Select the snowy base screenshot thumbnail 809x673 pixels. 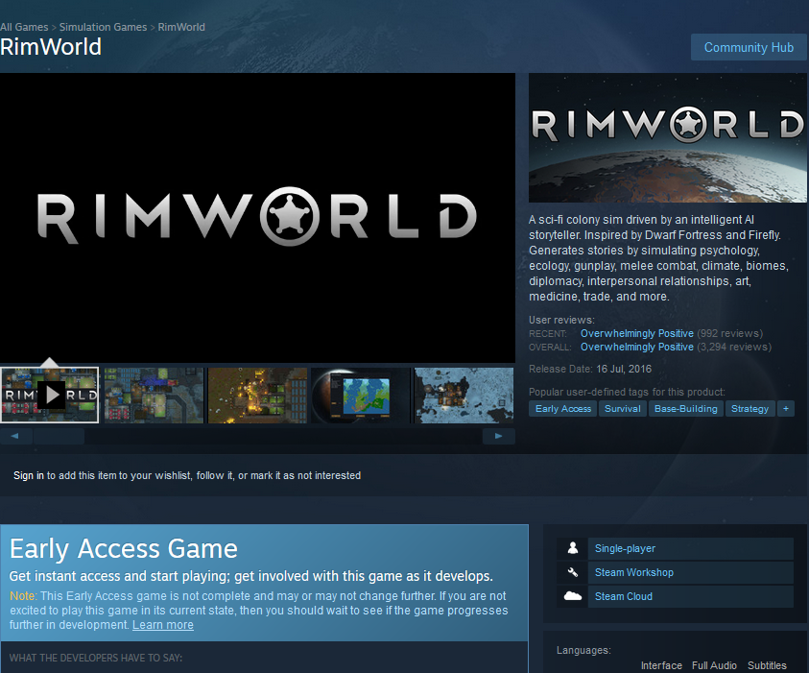point(464,396)
